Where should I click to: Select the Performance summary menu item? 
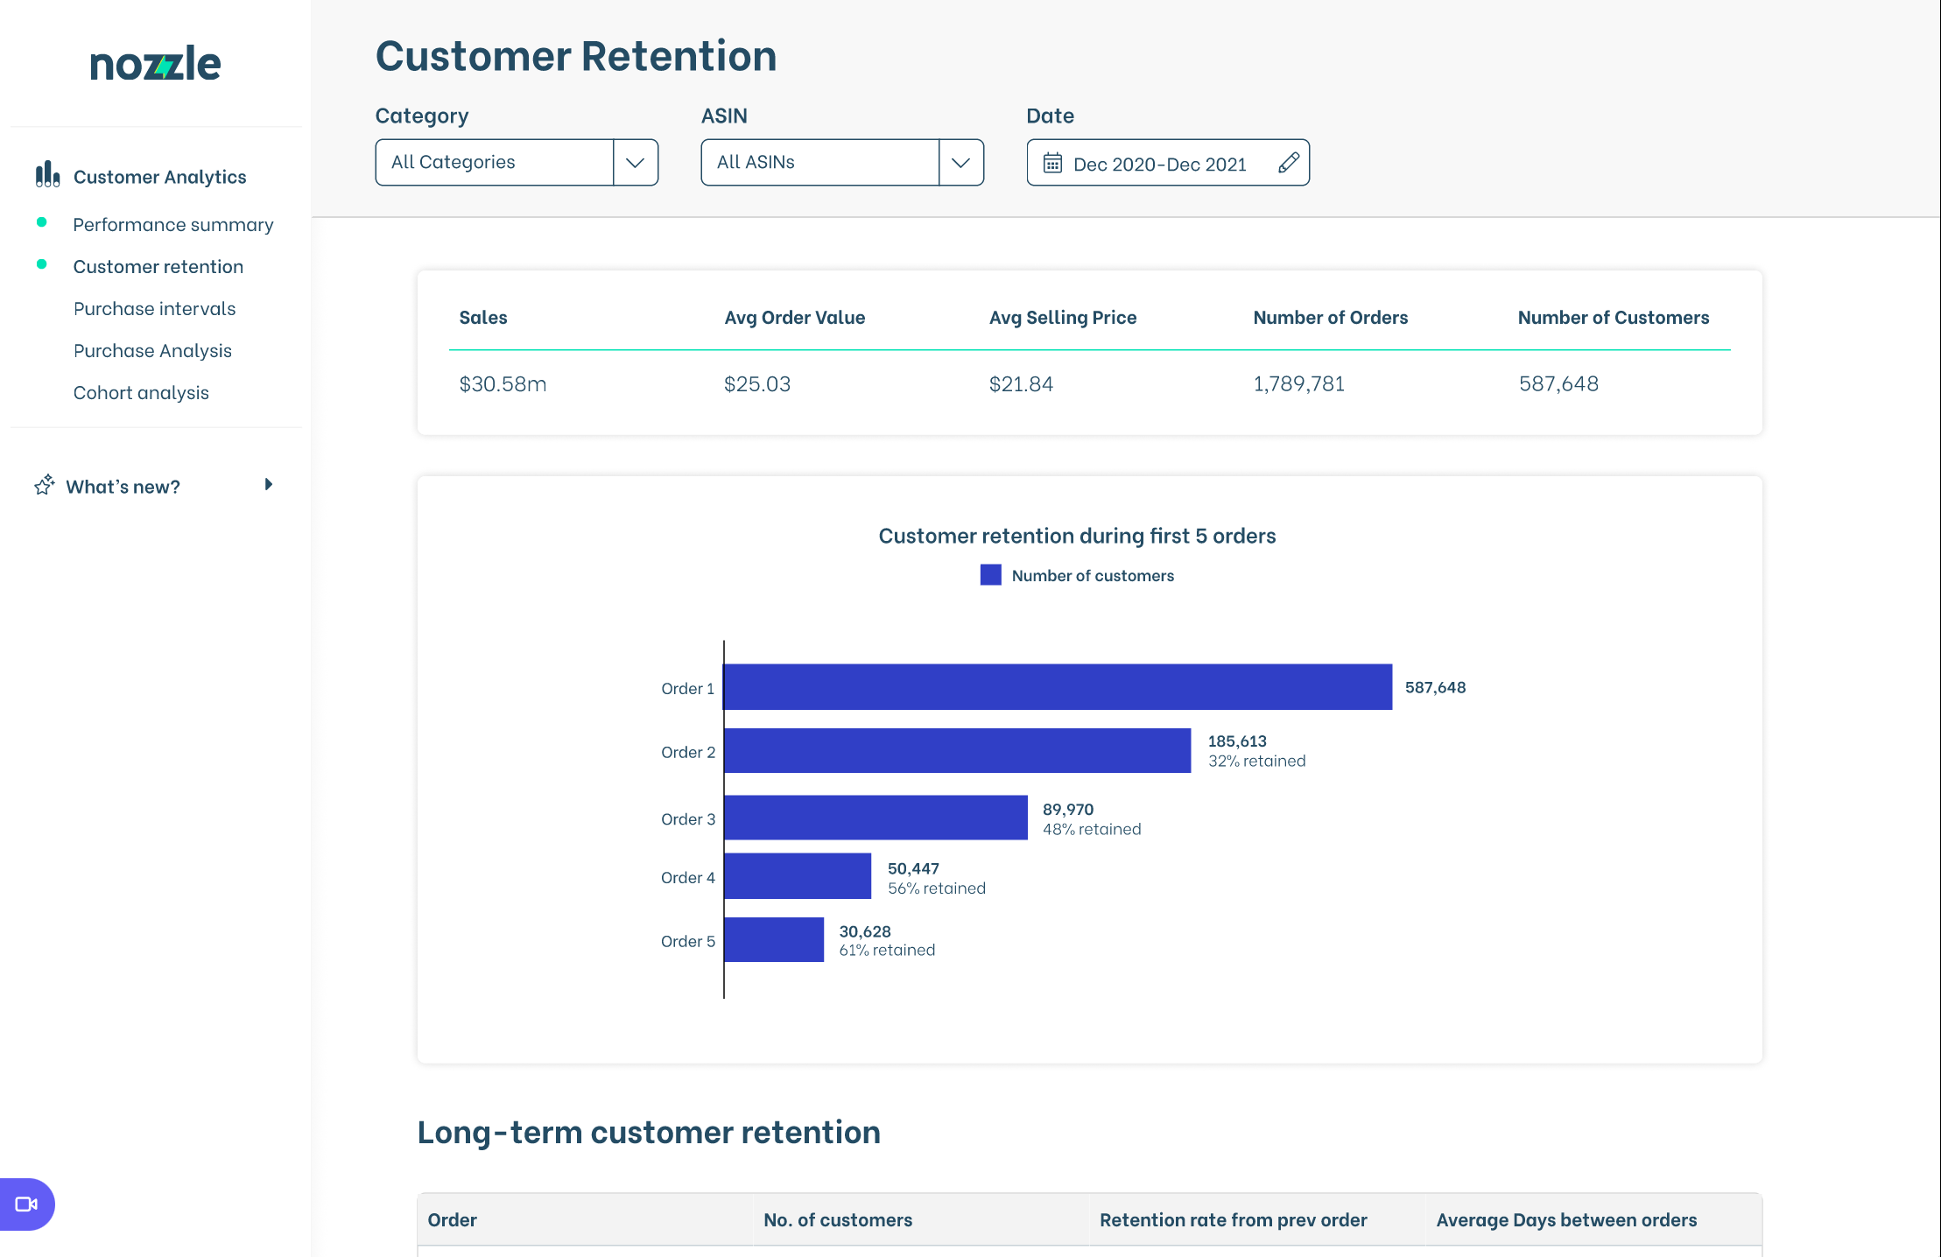[x=172, y=223]
